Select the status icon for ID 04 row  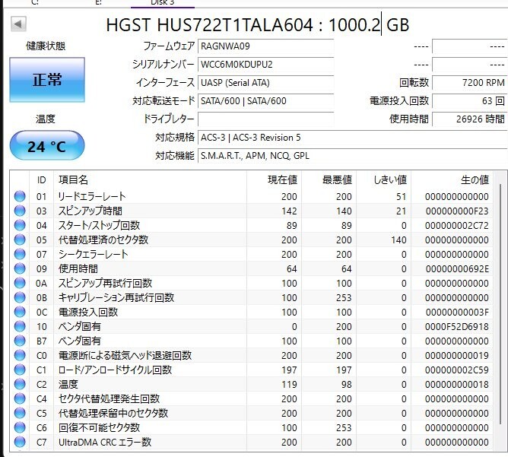pyautogui.click(x=20, y=225)
